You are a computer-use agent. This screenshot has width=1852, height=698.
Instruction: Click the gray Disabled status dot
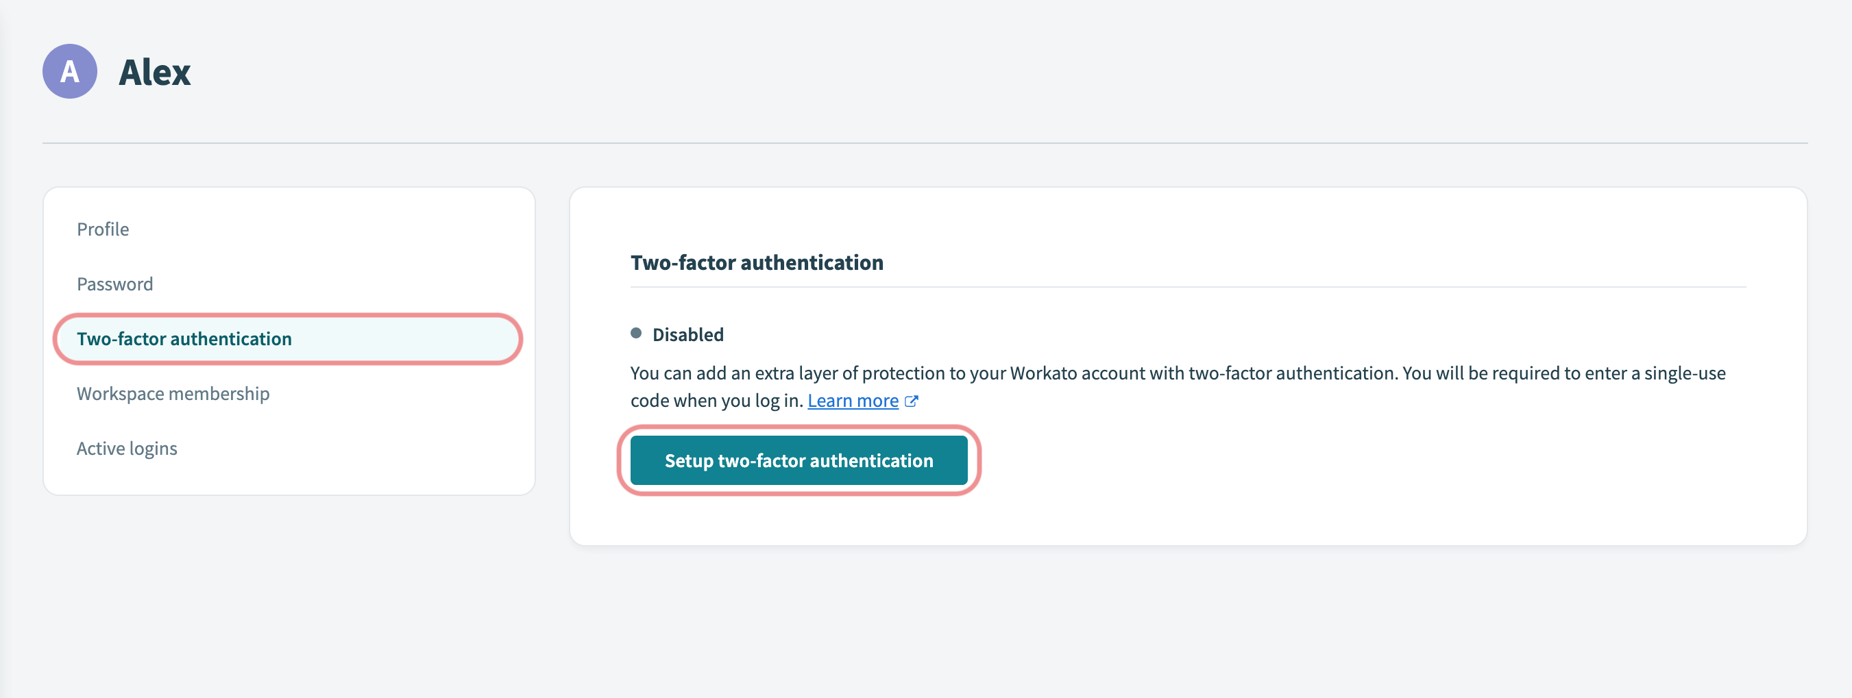coord(637,333)
